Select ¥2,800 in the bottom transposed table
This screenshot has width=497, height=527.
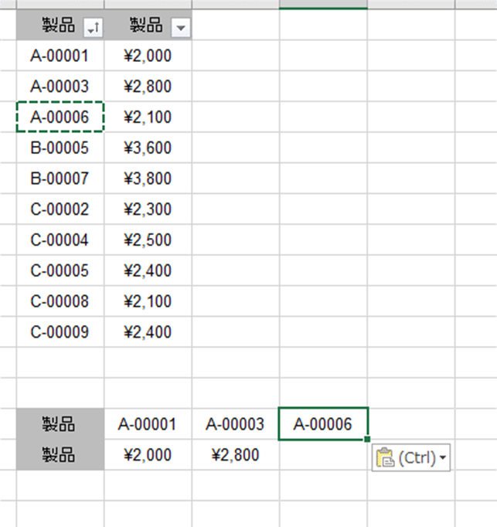pyautogui.click(x=236, y=454)
